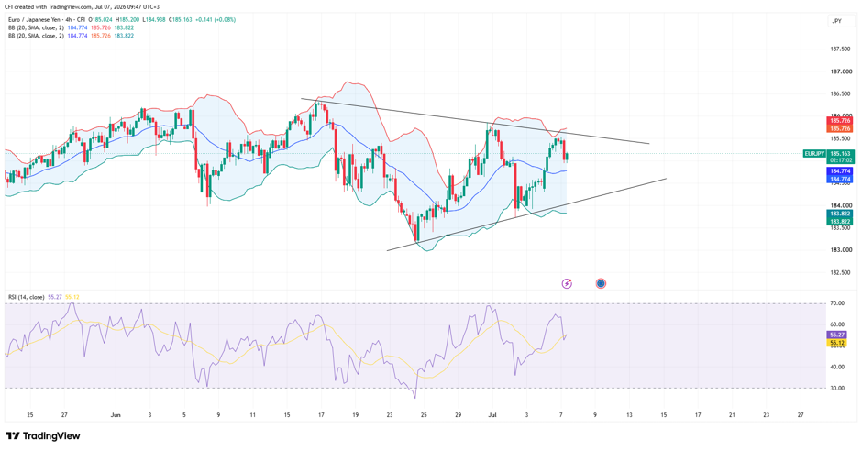Image resolution: width=862 pixels, height=450 pixels.
Task: Click the 02:17:02 bar countdown tag
Action: pos(841,160)
